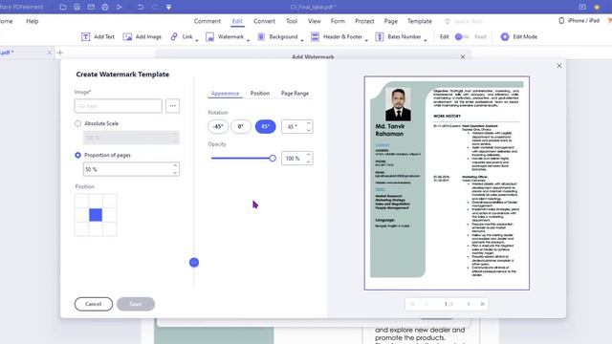Open the Background tool menu

click(x=280, y=36)
